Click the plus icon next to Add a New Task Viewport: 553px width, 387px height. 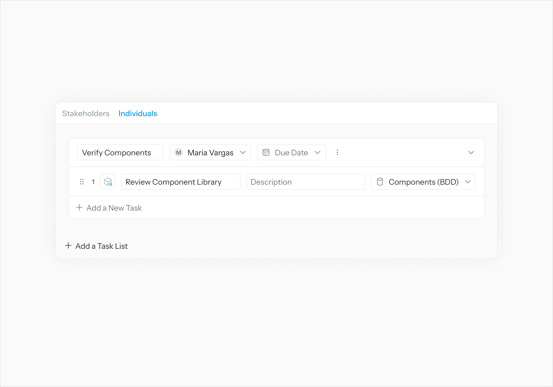79,208
